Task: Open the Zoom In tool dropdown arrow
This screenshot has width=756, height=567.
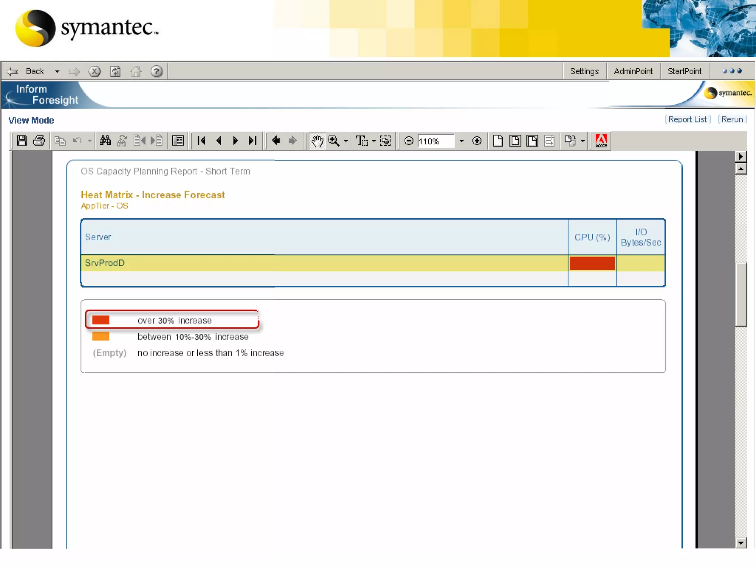Action: click(346, 141)
